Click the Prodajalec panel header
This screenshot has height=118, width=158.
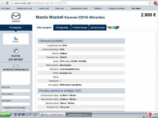[x=16, y=28]
